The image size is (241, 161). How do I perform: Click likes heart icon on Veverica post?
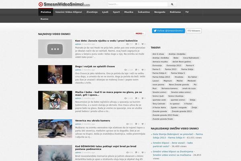tap(143, 124)
